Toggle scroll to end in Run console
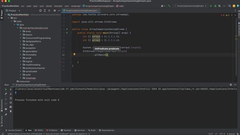The image size is (240, 135). pyautogui.click(x=11, y=102)
